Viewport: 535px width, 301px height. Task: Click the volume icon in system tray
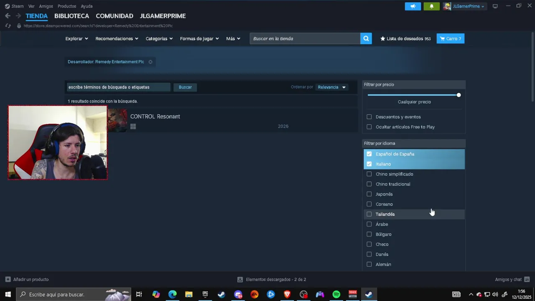495,294
